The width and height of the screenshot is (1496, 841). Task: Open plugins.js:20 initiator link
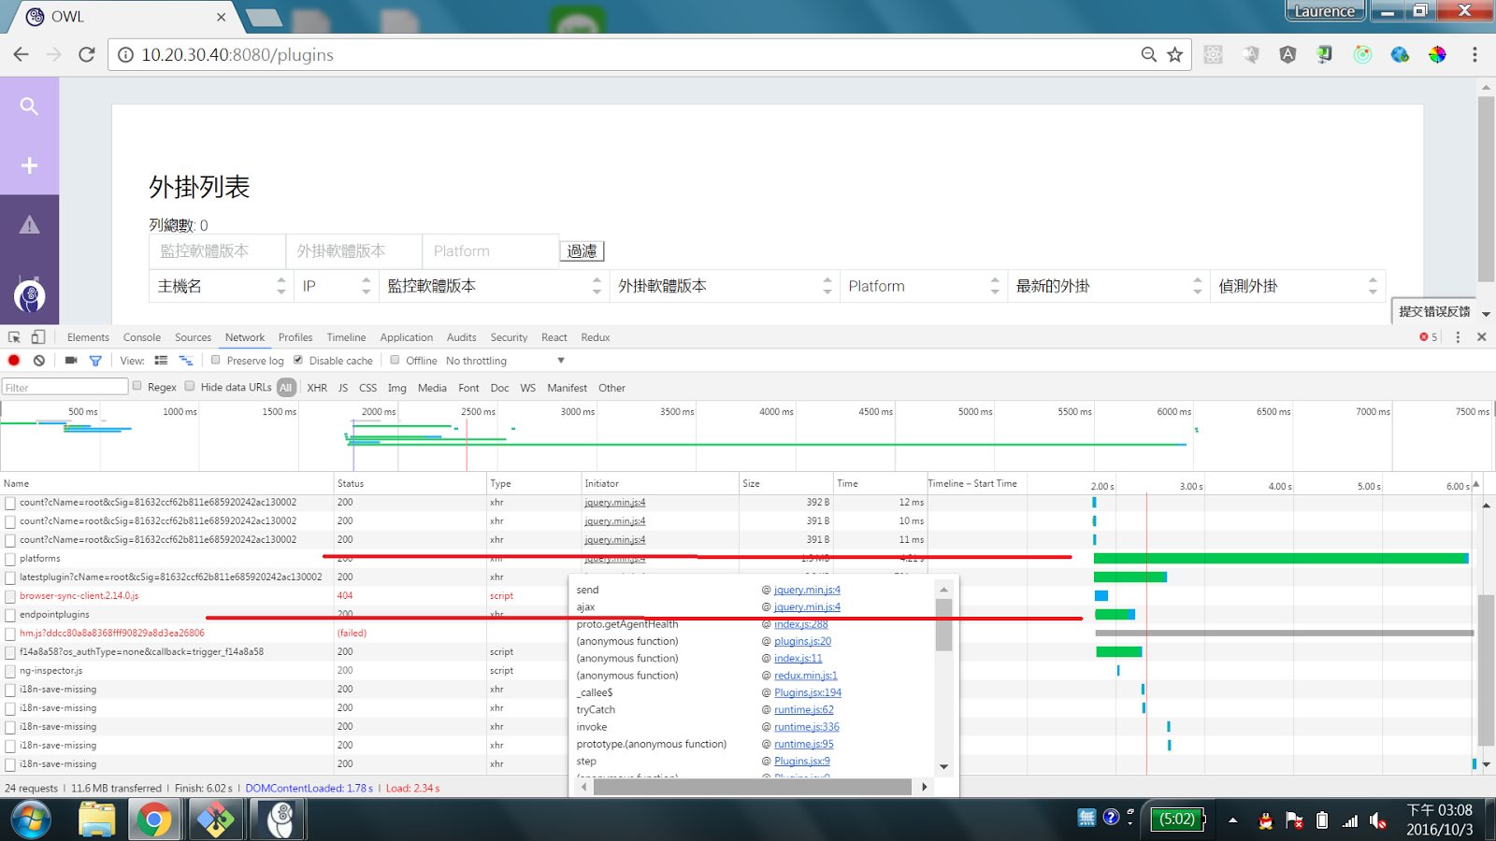coord(802,641)
